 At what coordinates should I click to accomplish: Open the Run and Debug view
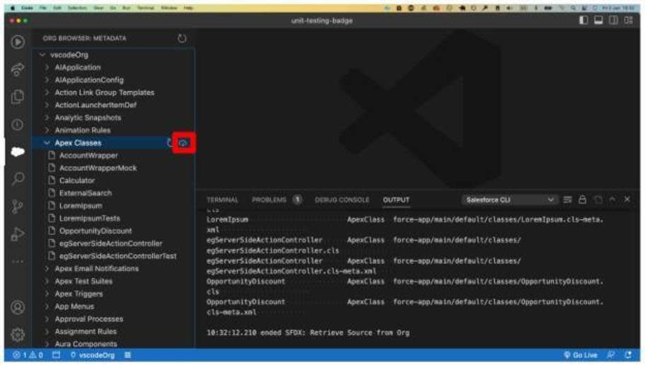(18, 234)
